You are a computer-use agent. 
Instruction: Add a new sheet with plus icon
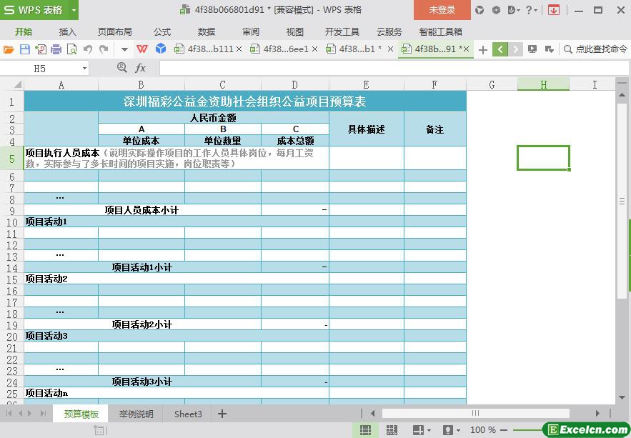coord(222,414)
